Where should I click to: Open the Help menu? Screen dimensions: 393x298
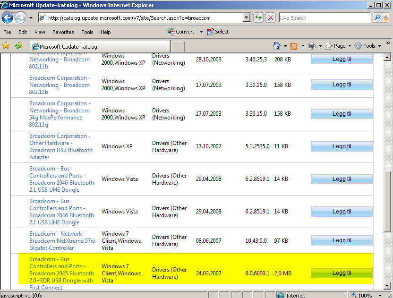105,32
